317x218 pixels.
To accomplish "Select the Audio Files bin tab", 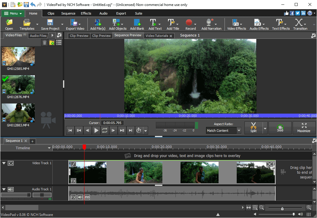I will pos(38,36).
